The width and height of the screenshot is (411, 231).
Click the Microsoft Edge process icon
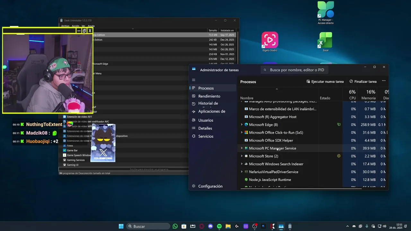pyautogui.click(x=246, y=124)
